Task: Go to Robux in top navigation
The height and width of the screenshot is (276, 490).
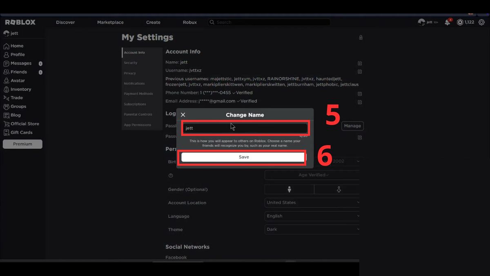Action: click(x=190, y=22)
